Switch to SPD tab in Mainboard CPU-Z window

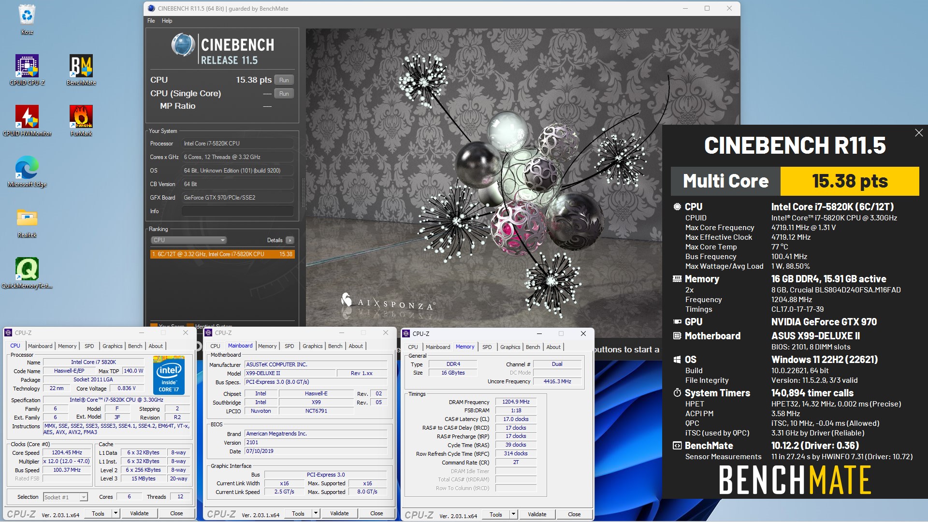(290, 346)
